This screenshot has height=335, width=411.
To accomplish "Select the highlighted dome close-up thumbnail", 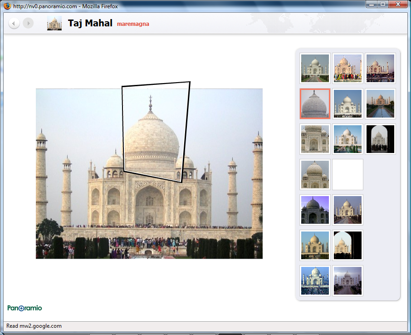I will [x=315, y=103].
